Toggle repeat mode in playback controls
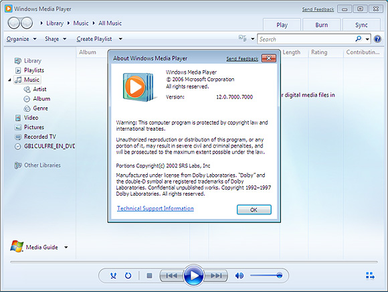388x292 pixels. tap(128, 275)
